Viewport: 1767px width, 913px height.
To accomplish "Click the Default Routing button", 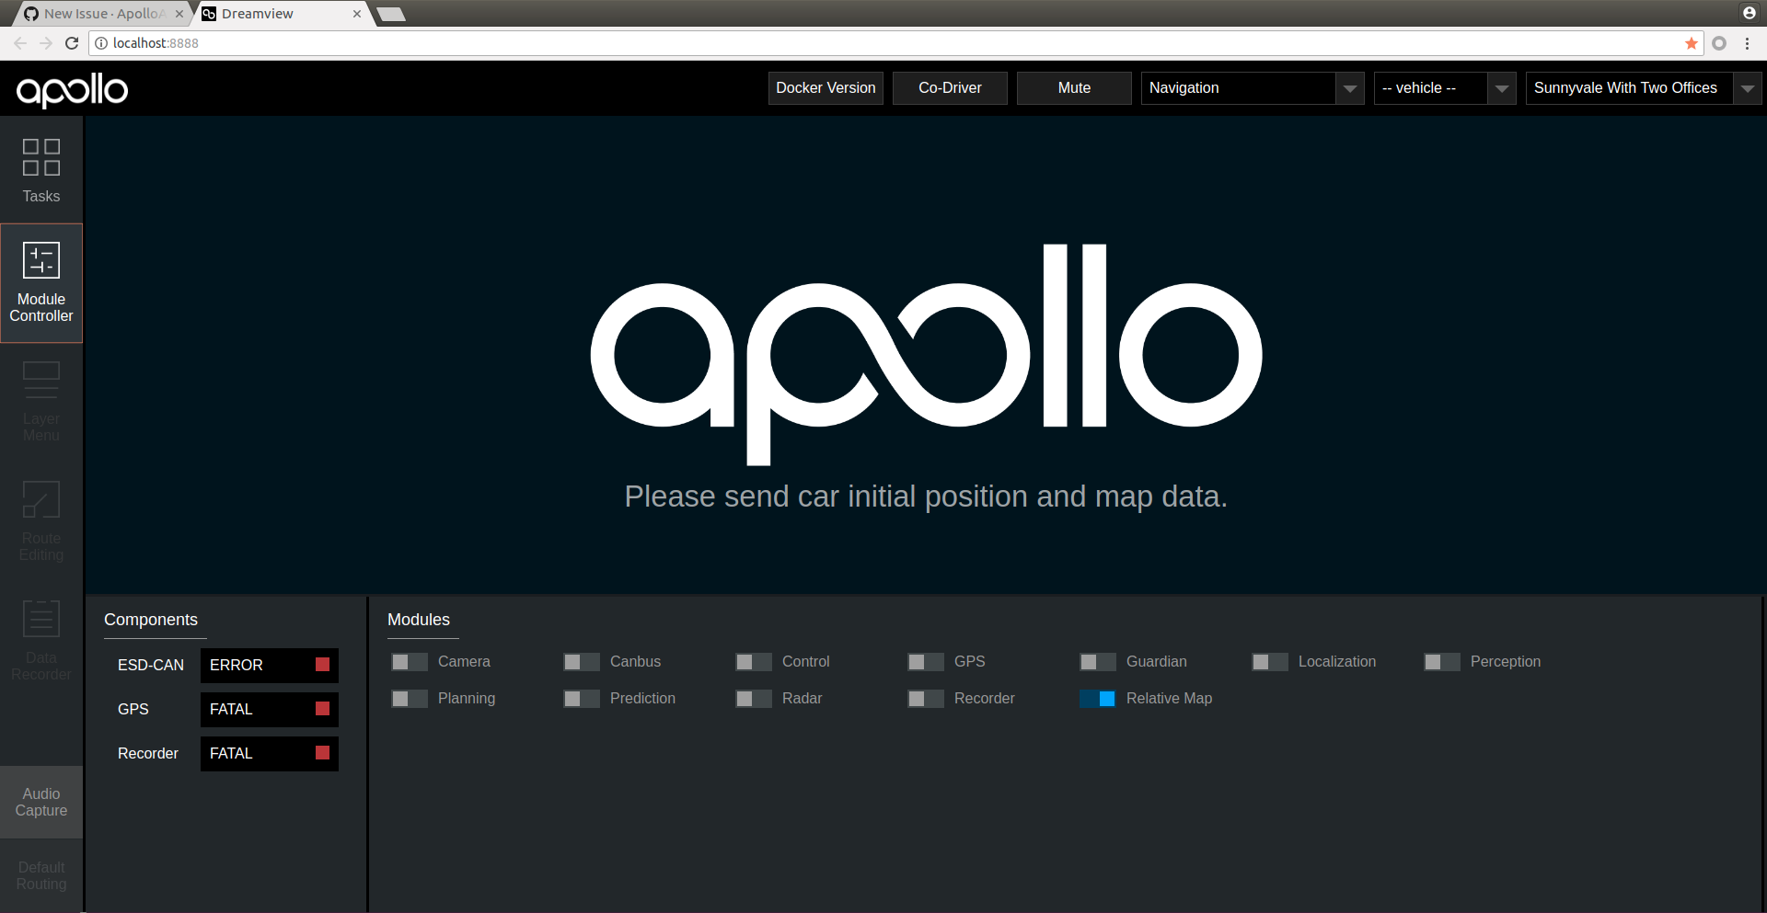I will pos(41,875).
